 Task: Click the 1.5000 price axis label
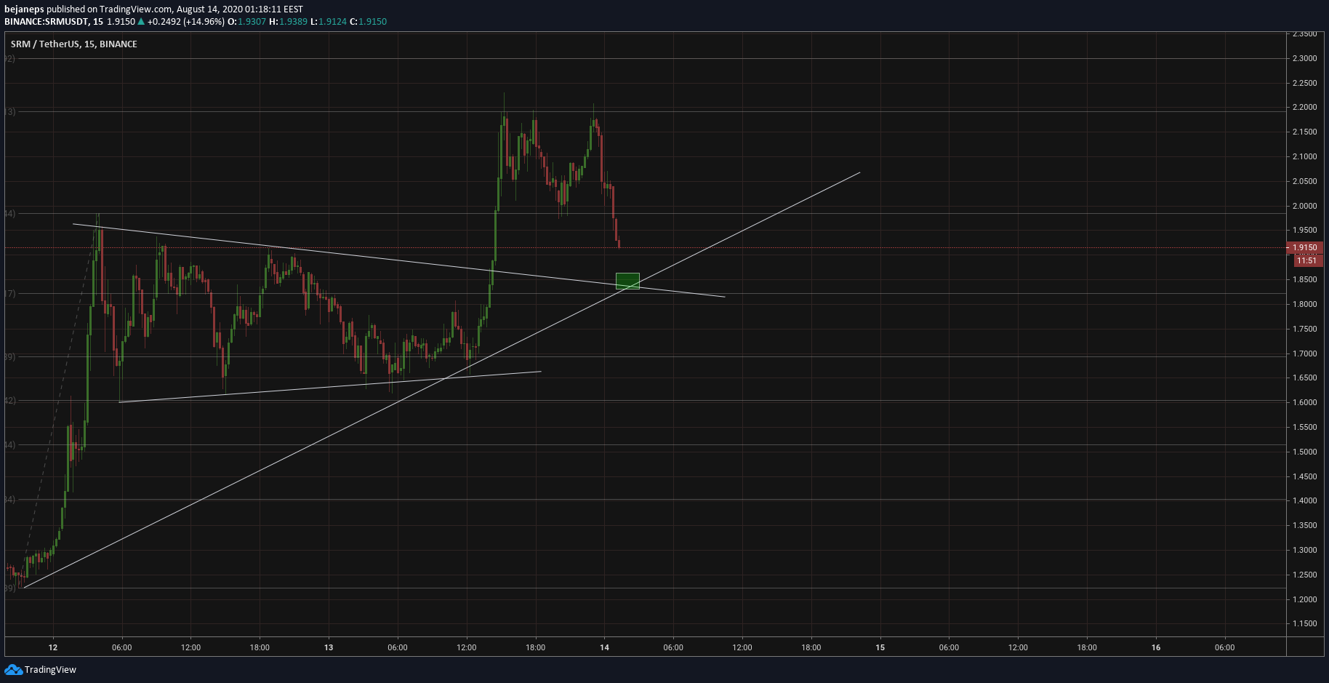pos(1304,452)
